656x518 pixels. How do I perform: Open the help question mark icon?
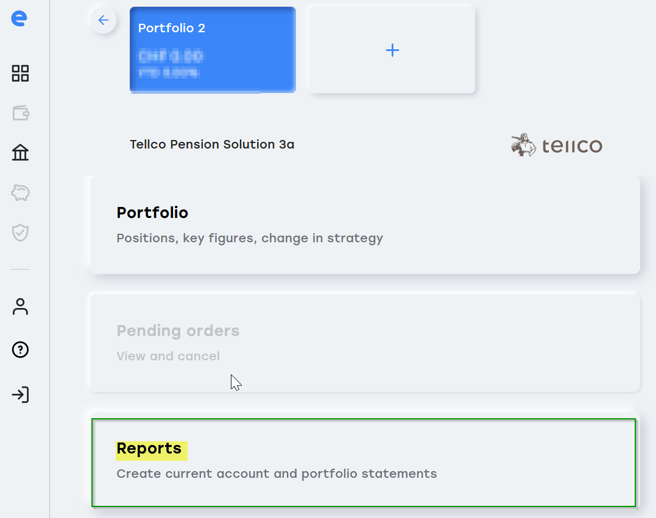click(x=20, y=349)
